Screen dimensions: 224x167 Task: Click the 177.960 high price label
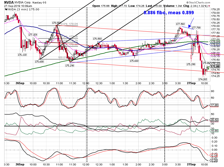[180, 24]
